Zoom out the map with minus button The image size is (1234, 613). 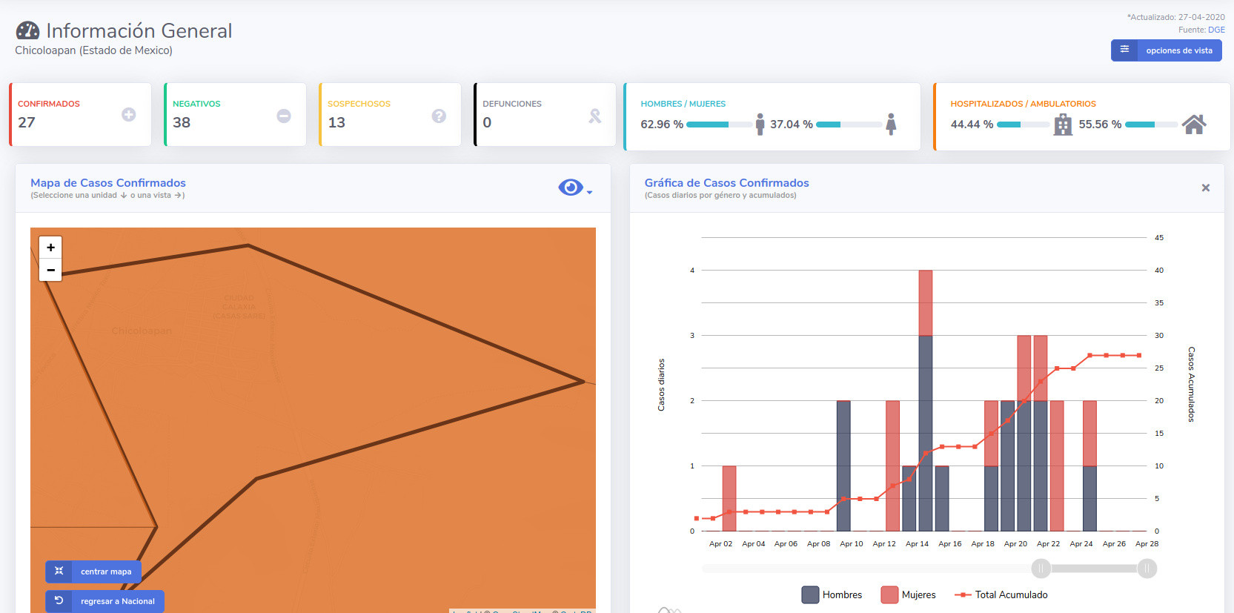50,270
